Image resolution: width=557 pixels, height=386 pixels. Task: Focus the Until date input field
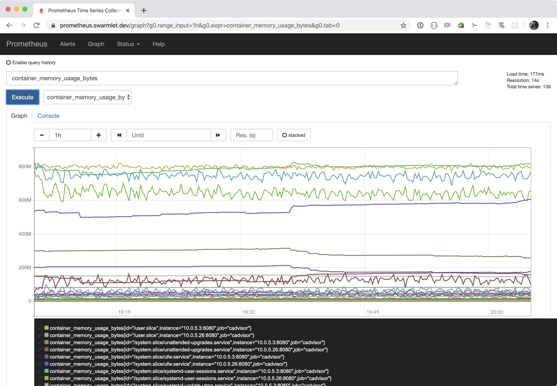point(169,135)
